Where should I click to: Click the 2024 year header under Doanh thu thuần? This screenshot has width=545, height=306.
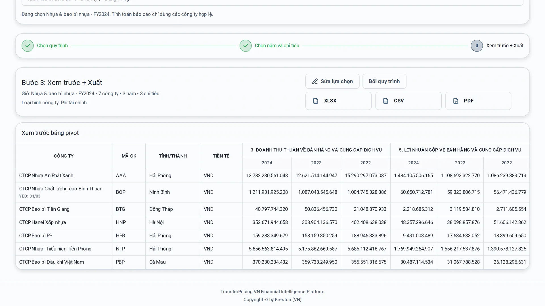click(x=267, y=163)
